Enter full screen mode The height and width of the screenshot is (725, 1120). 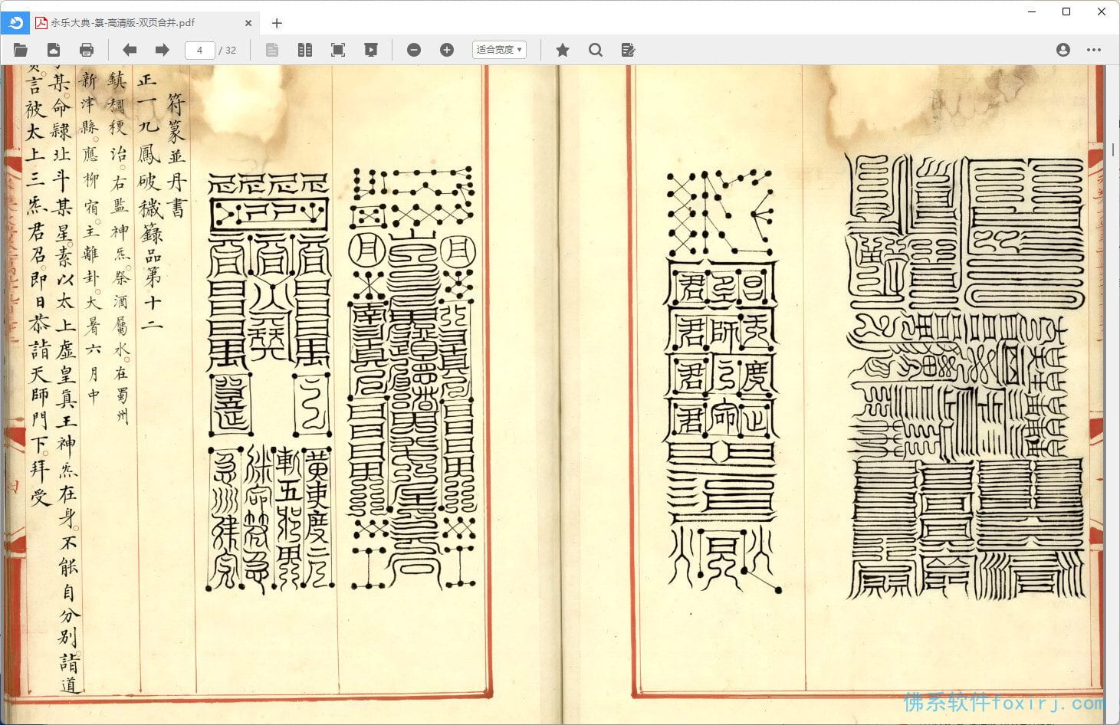tap(337, 50)
